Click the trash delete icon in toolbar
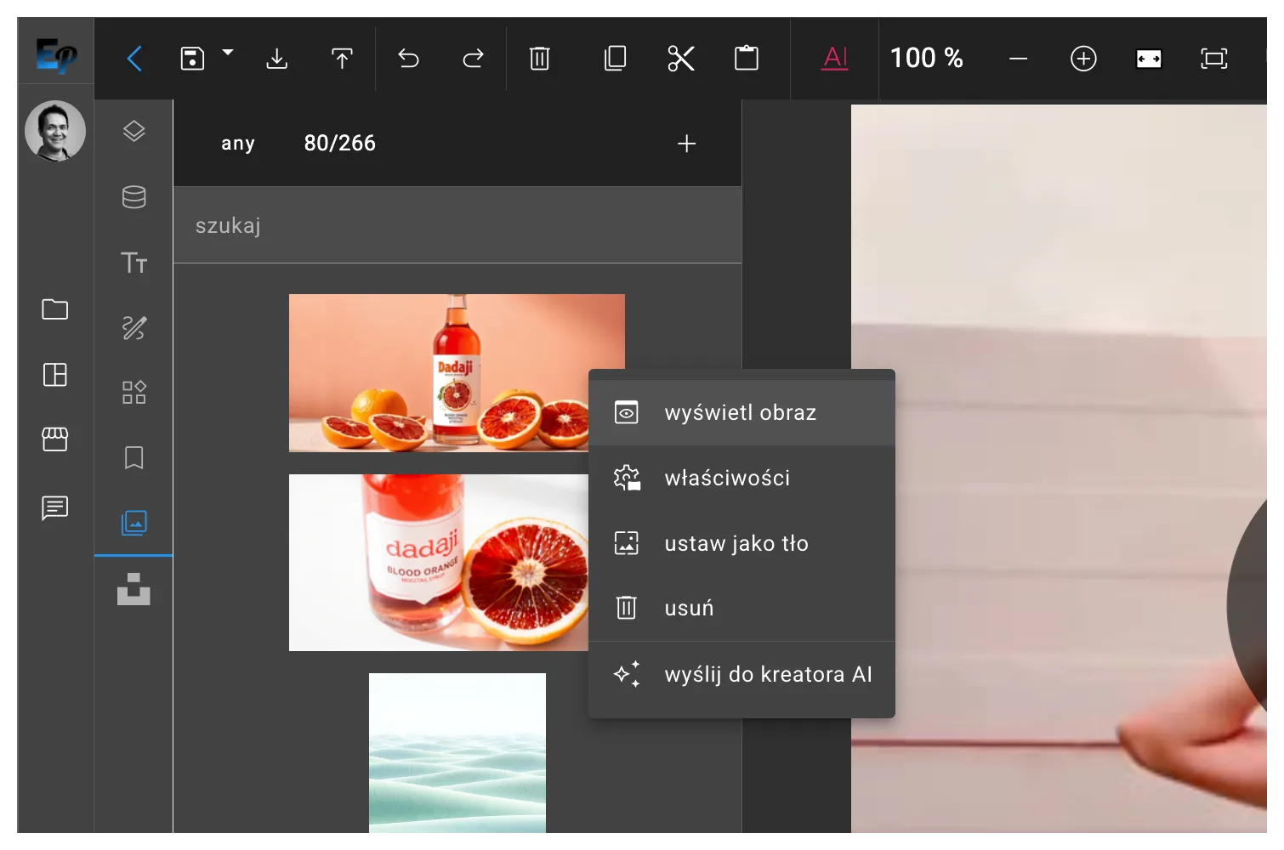 pos(539,59)
